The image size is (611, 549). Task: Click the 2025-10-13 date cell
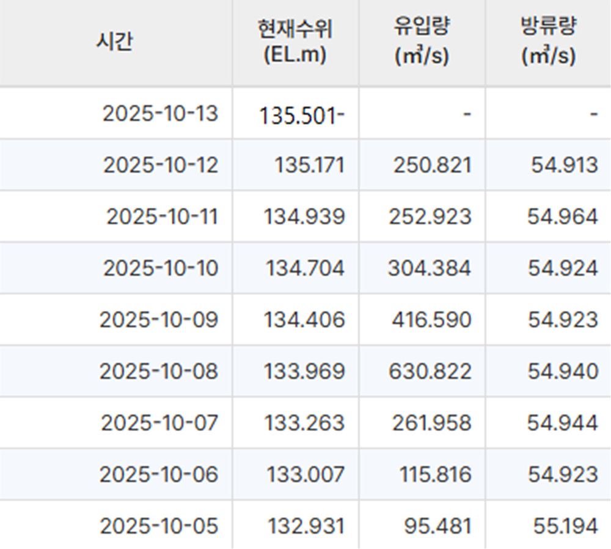pos(160,114)
